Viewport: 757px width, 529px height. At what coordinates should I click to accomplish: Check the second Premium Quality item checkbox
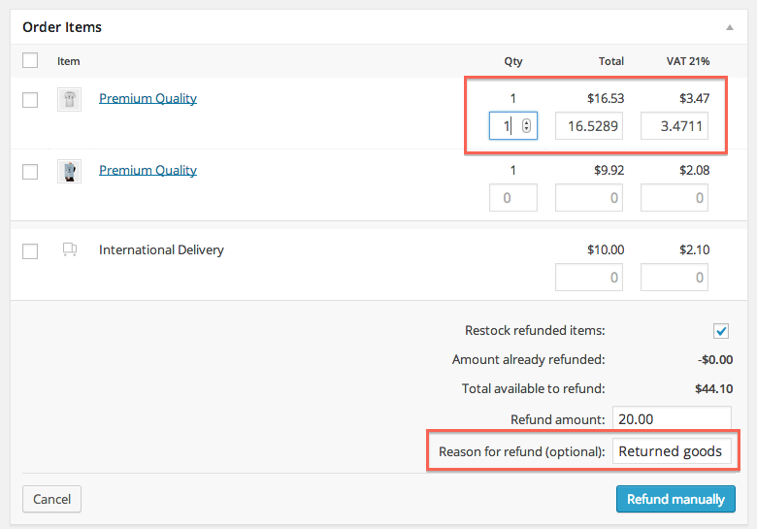(x=30, y=172)
